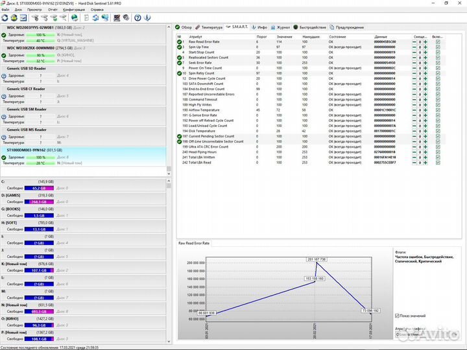This screenshot has width=467, height=350.
Task: Click the question mark help toolbar icon
Action: pyautogui.click(x=138, y=17)
